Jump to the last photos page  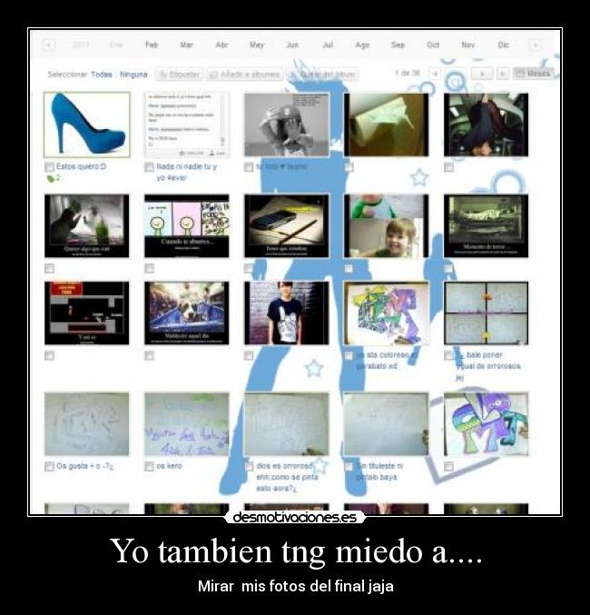[503, 74]
